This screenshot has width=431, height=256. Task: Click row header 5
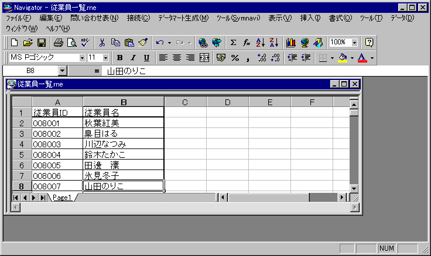coord(22,155)
